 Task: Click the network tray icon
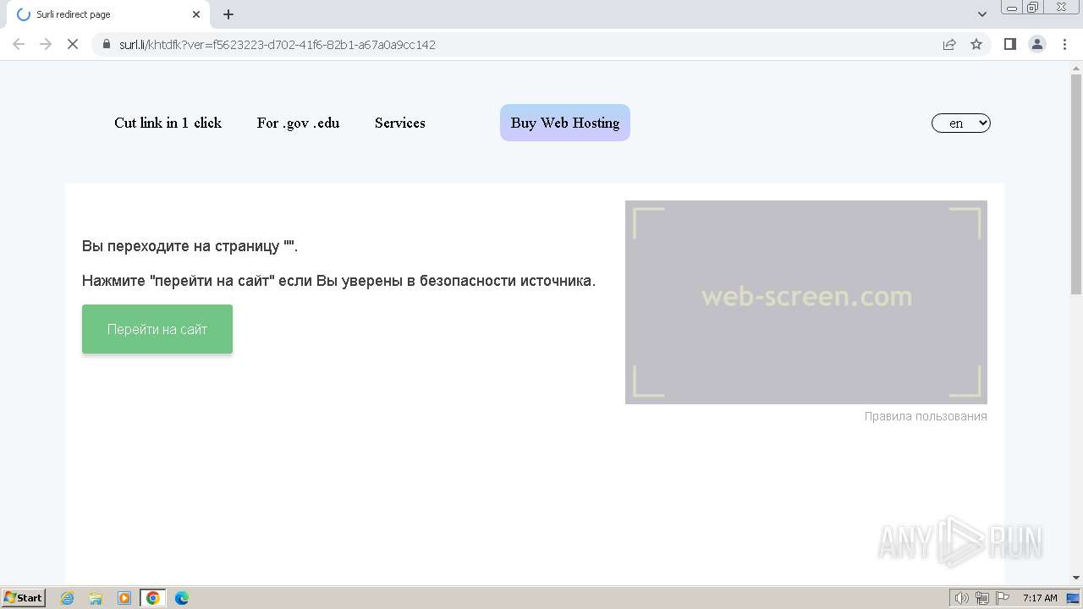pyautogui.click(x=982, y=598)
